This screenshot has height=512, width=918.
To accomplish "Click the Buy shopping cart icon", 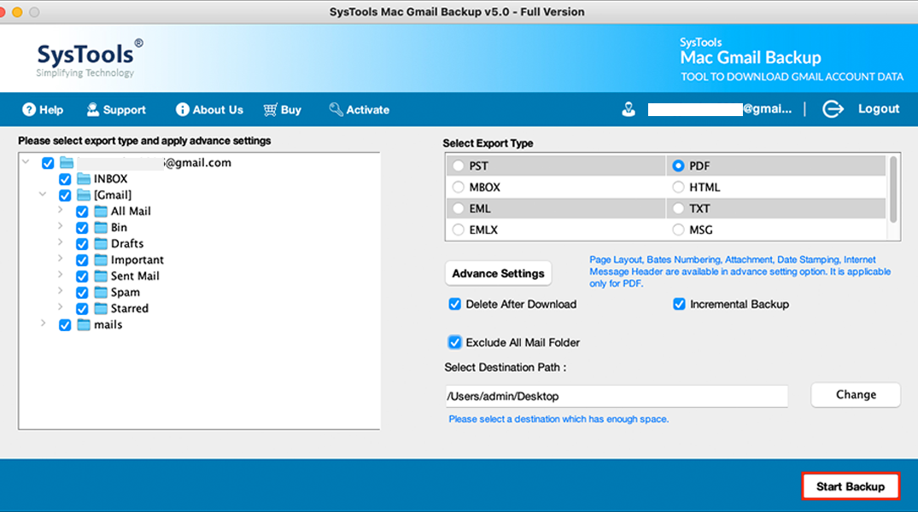I will coord(270,109).
